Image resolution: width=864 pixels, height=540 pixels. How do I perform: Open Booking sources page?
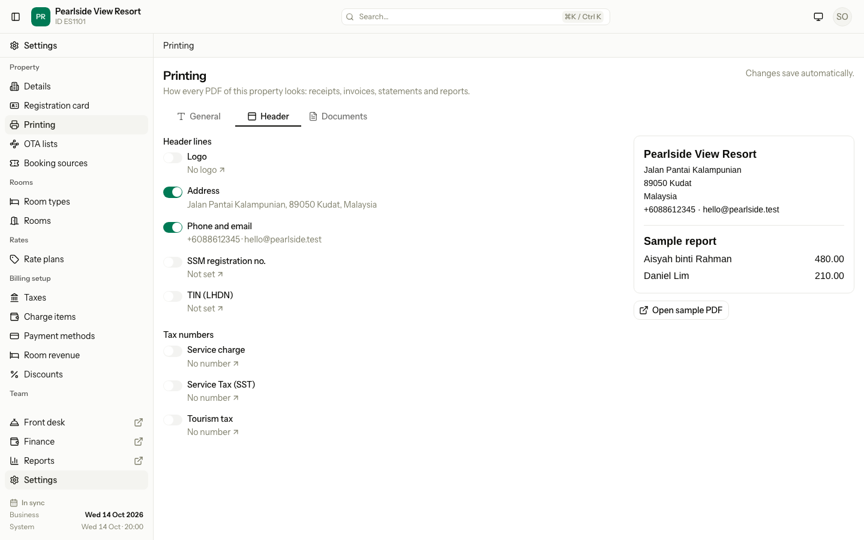tap(76, 163)
